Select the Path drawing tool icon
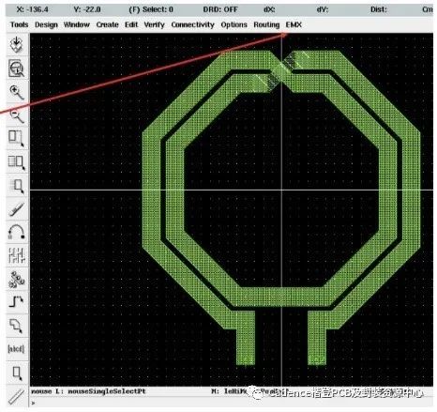Viewport: 437px width, 412px height. pos(16,302)
